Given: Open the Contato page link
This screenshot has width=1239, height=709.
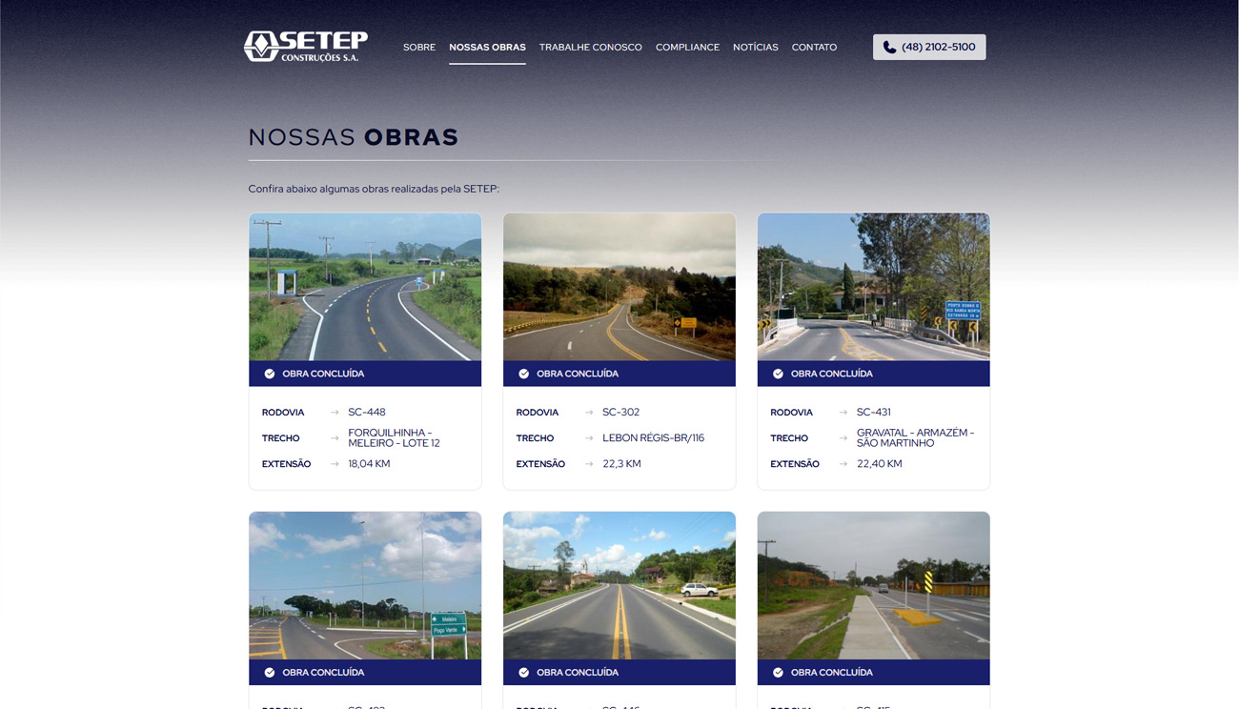Looking at the screenshot, I should [x=814, y=48].
